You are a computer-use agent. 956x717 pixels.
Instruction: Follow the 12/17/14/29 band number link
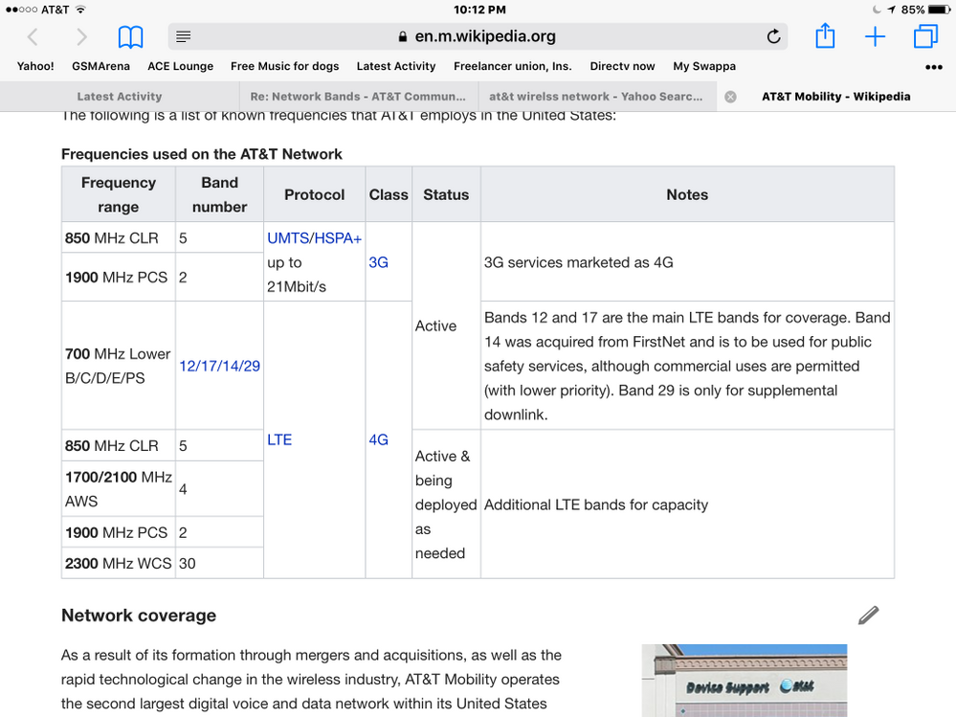(x=219, y=366)
